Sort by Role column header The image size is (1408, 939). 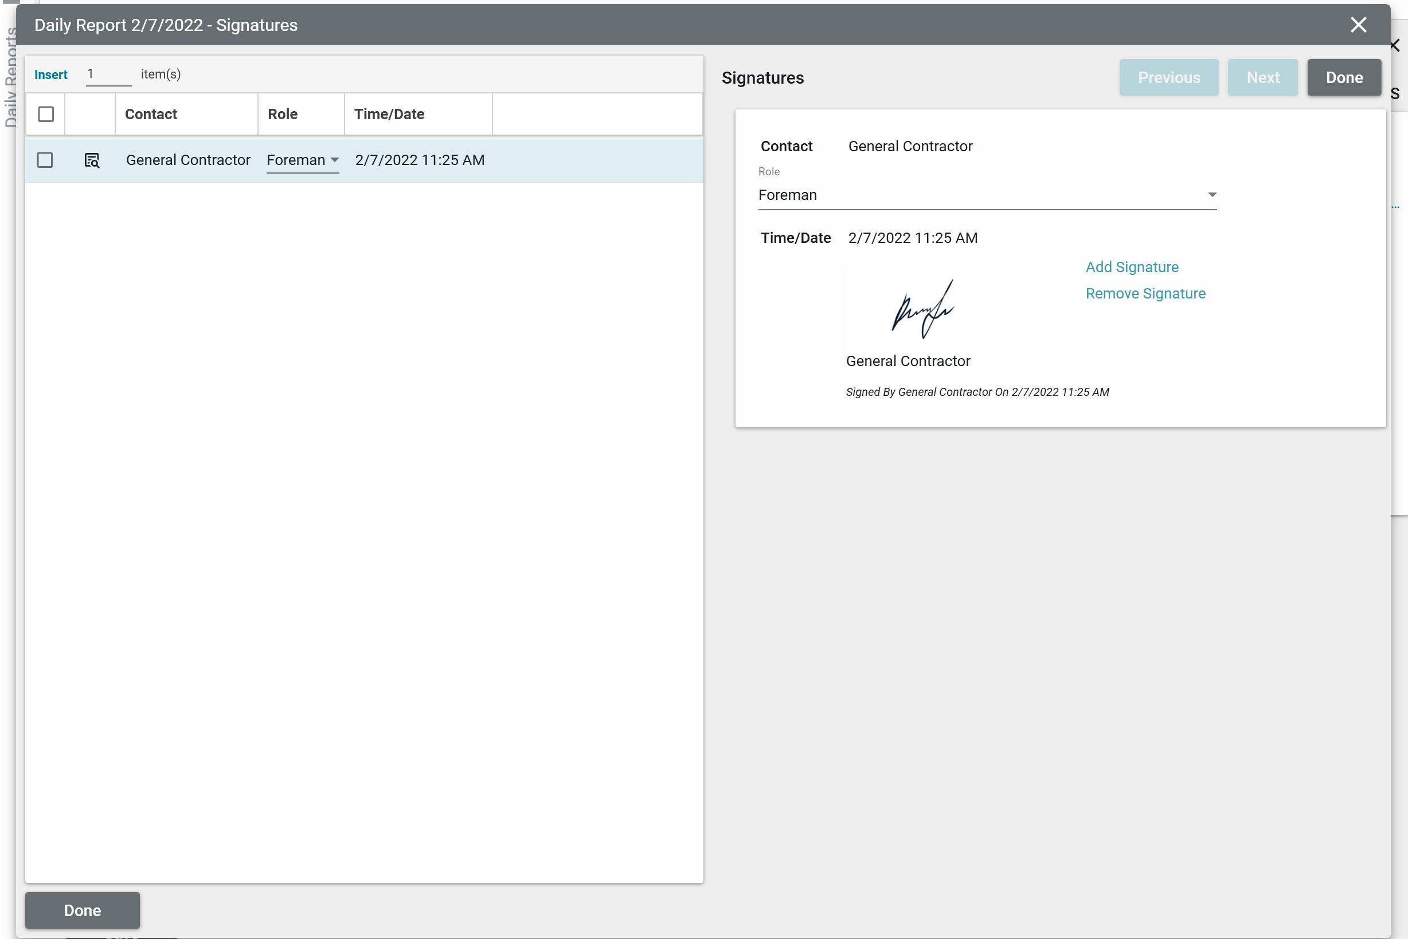tap(282, 114)
